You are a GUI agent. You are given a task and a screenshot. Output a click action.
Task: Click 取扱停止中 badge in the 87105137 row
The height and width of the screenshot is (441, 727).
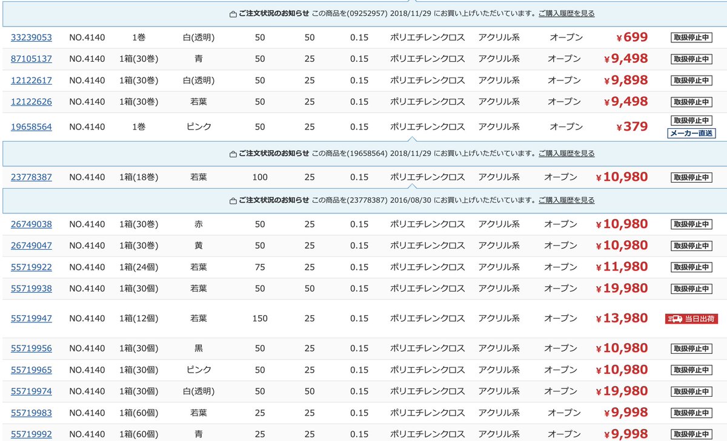point(691,59)
